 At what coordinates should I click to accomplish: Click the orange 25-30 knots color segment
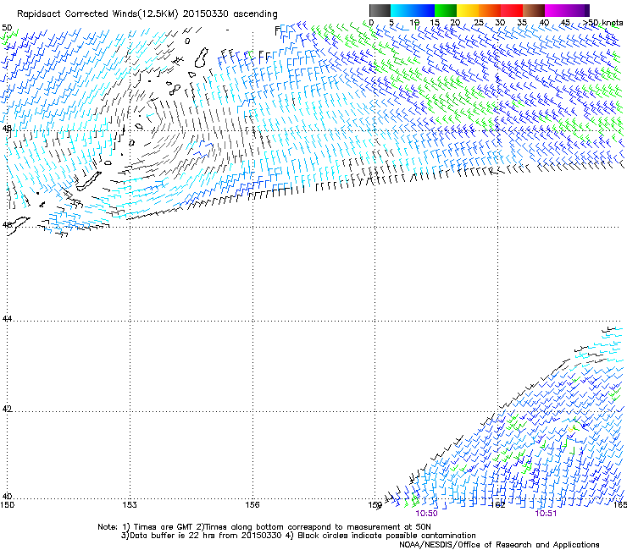click(x=490, y=10)
